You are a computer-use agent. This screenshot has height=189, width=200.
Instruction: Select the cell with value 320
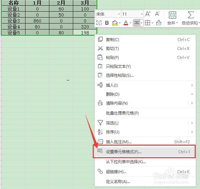pos(85,27)
